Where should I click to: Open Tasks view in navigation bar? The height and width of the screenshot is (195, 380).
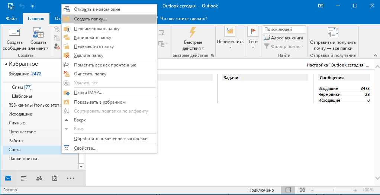[x=55, y=178]
